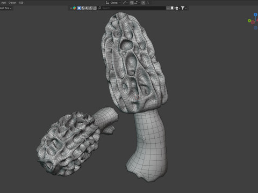Click the green Y axis gizmo circle
The height and width of the screenshot is (193, 258).
pos(249,21)
